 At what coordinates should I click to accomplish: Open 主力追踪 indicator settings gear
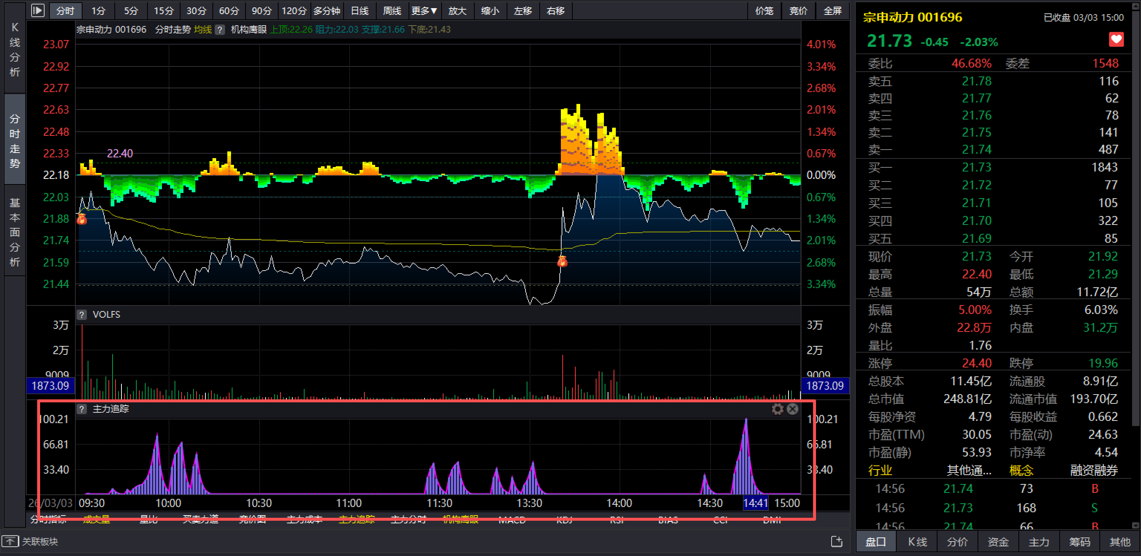(777, 409)
